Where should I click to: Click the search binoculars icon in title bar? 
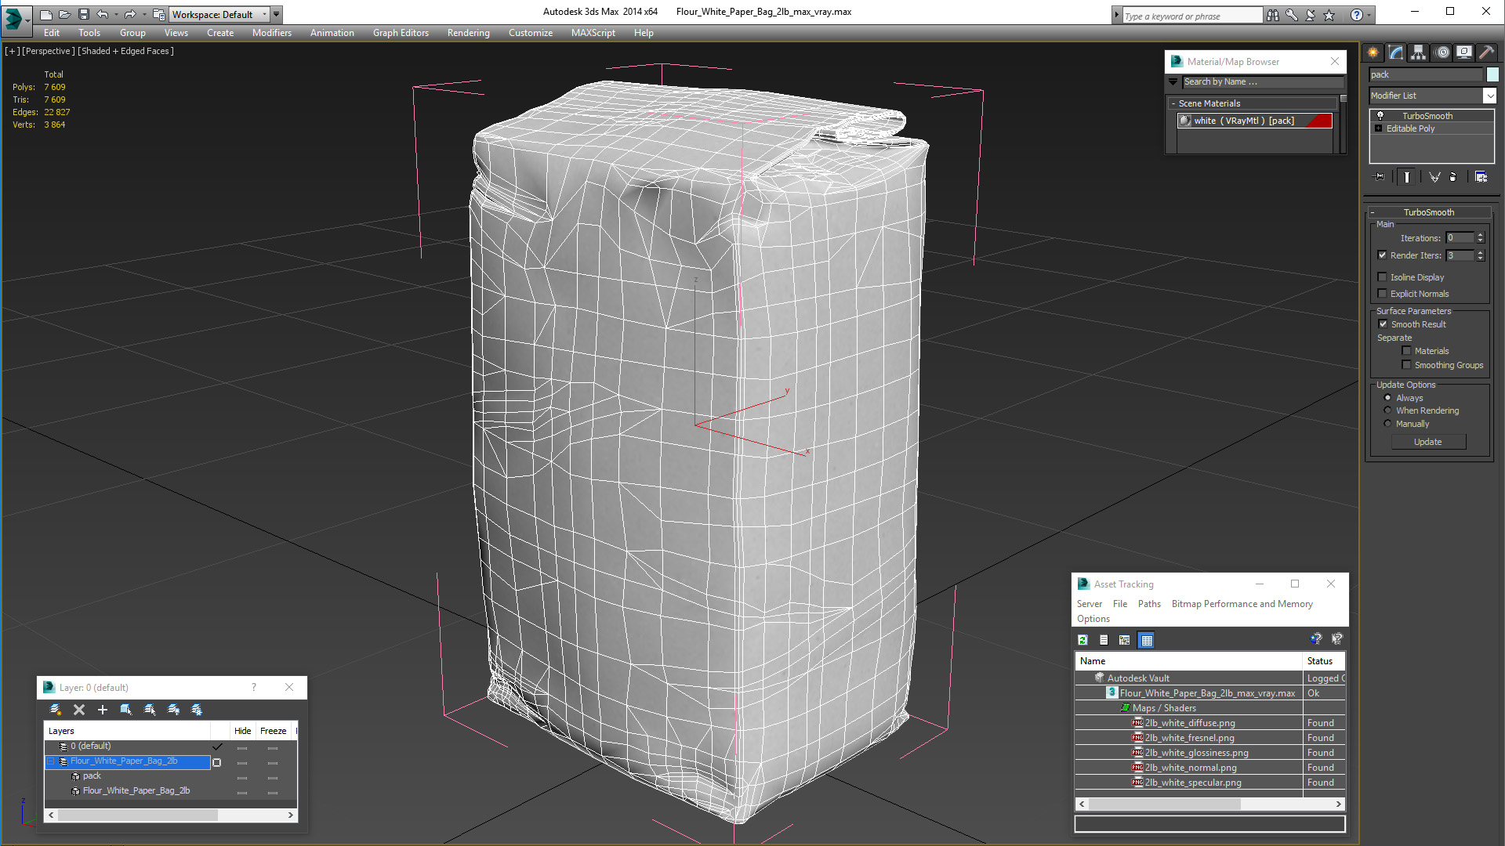click(x=1273, y=15)
